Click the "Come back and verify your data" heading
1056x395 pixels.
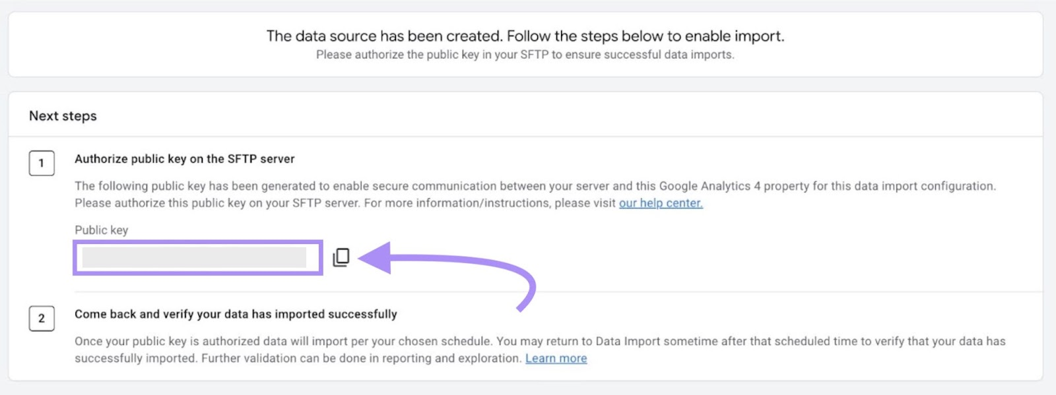coord(236,314)
